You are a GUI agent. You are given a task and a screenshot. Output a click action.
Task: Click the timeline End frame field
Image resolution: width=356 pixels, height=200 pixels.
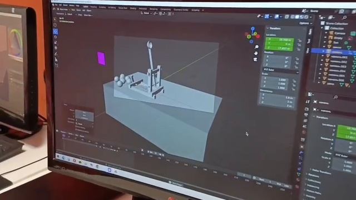pos(284,185)
